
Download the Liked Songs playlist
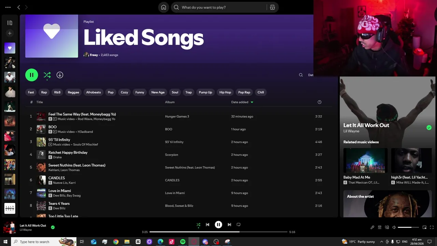coord(60,75)
